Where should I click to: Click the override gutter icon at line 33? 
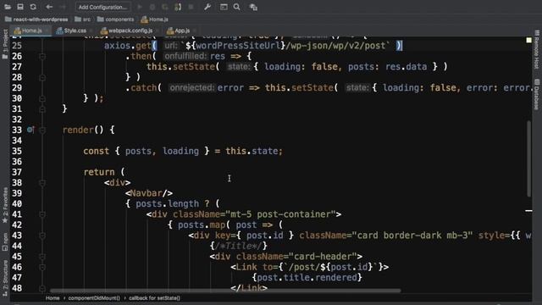click(x=30, y=130)
